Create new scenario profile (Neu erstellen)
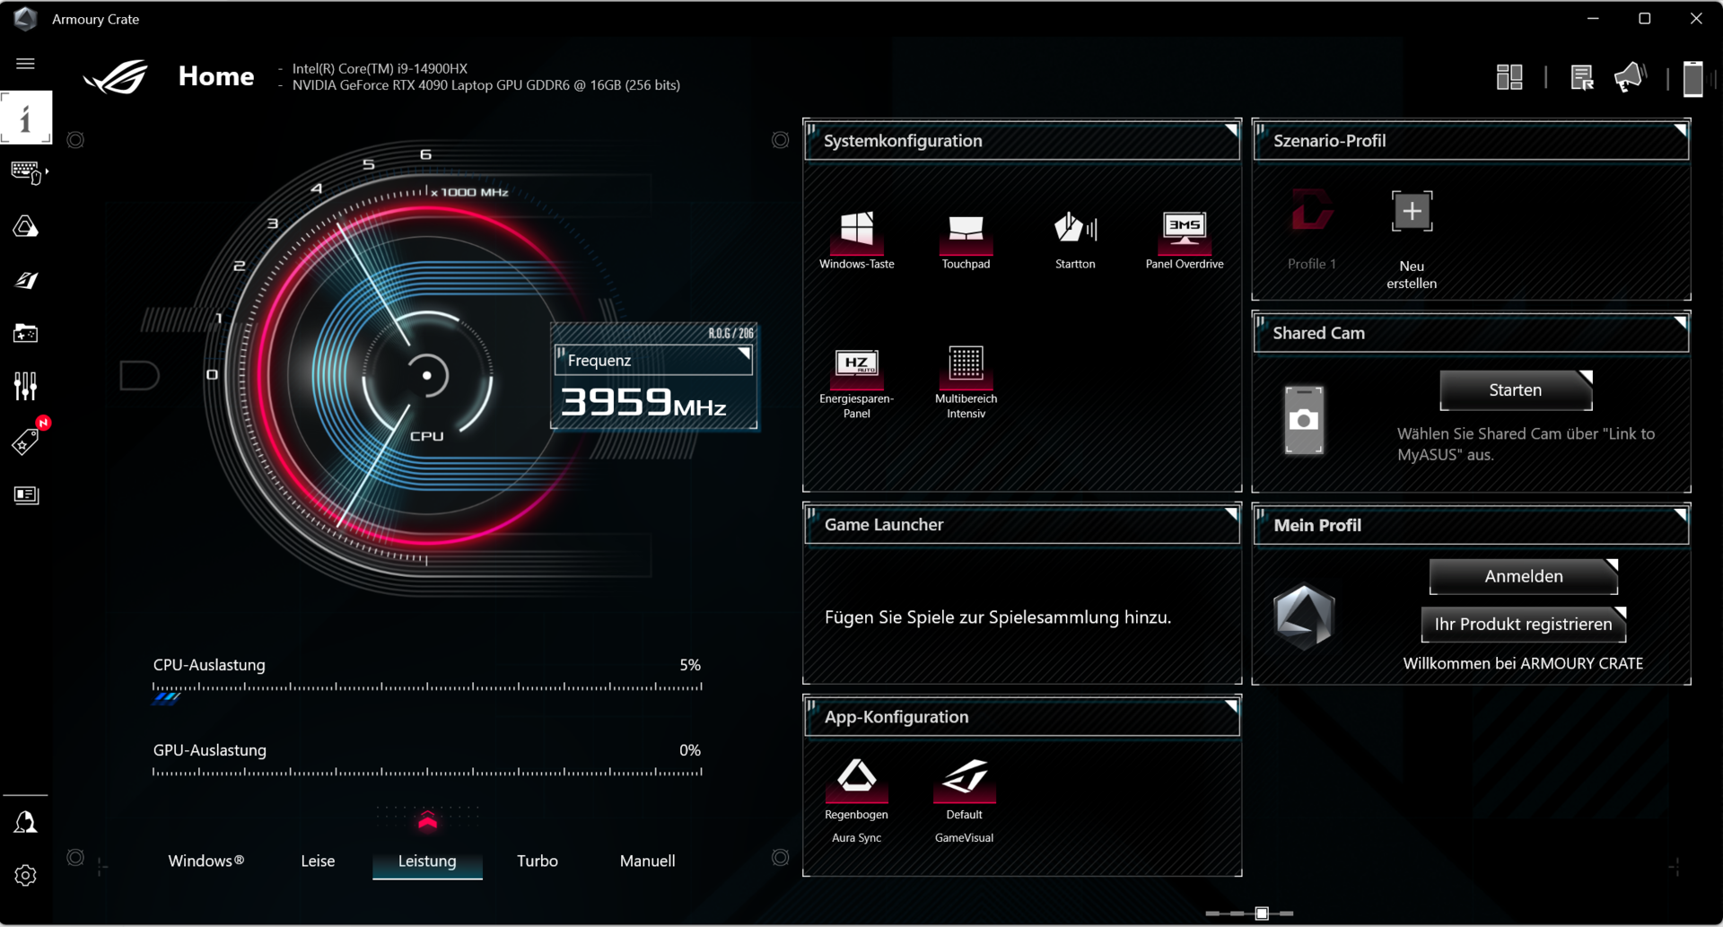 click(x=1412, y=239)
